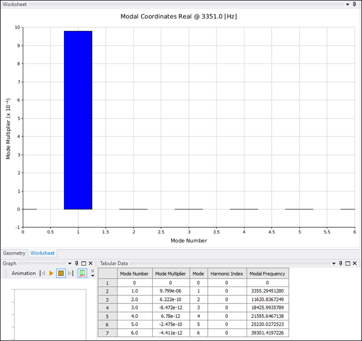Open the Graph panel dropdown menu

(x=71, y=263)
